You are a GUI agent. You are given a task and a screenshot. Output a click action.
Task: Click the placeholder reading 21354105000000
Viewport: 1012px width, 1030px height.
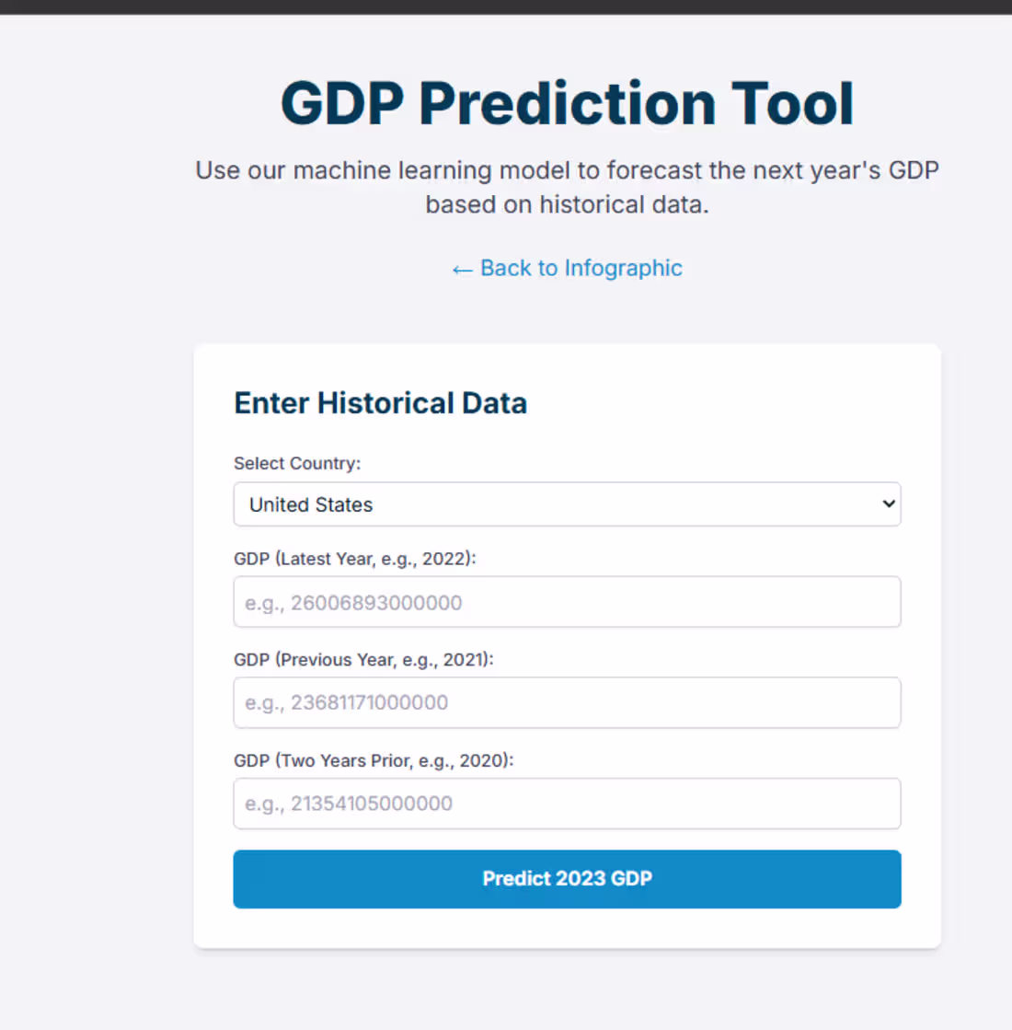click(347, 804)
